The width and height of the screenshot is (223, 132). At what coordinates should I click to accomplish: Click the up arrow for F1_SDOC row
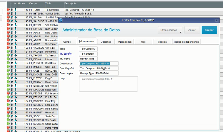coord(12,116)
